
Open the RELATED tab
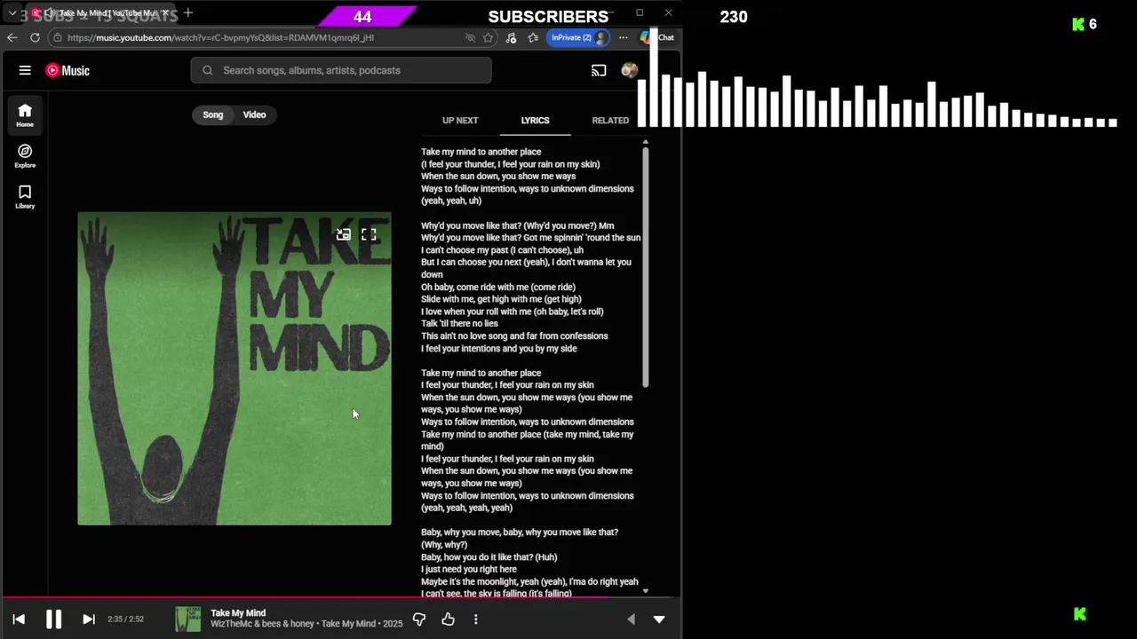tap(610, 121)
